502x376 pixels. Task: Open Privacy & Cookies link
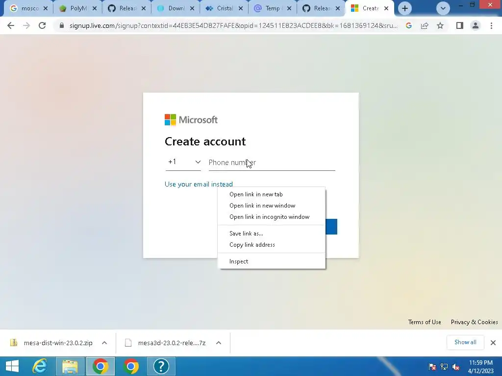coord(474,322)
